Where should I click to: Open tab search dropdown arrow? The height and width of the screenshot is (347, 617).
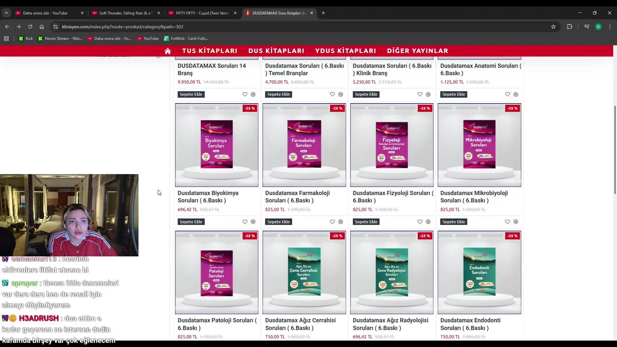[6, 13]
